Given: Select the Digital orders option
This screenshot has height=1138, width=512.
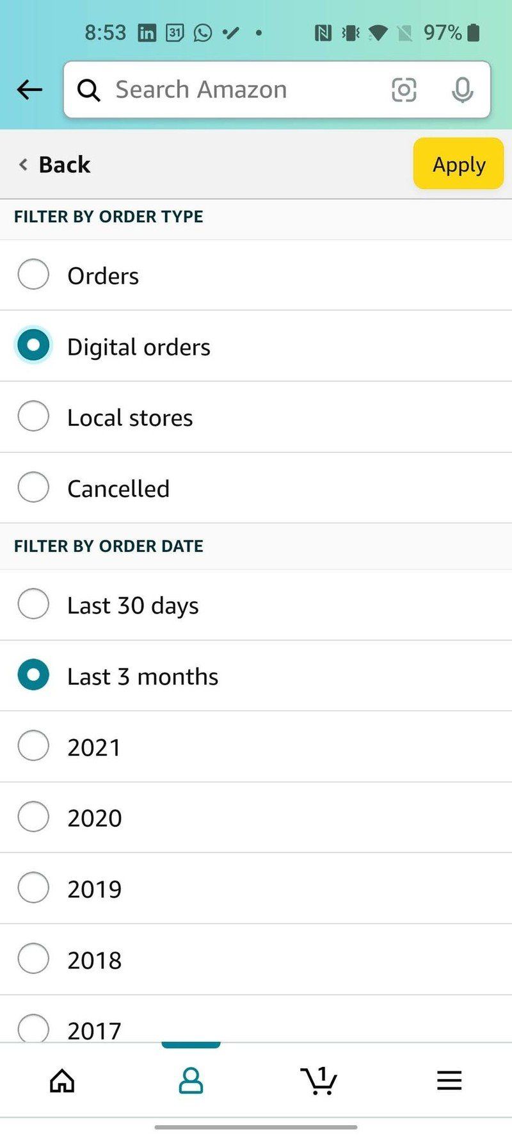Looking at the screenshot, I should coord(33,346).
